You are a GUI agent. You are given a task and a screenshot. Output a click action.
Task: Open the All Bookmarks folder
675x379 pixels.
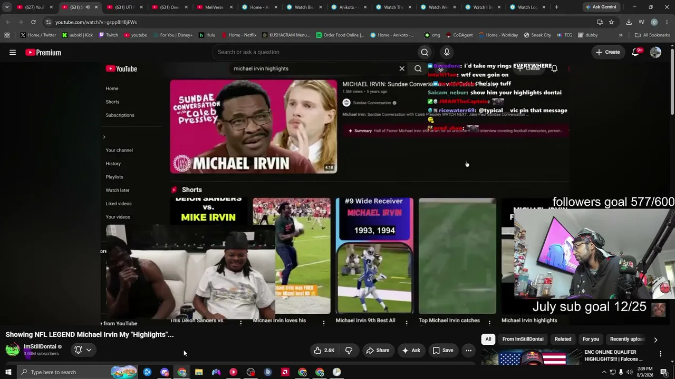click(x=652, y=35)
